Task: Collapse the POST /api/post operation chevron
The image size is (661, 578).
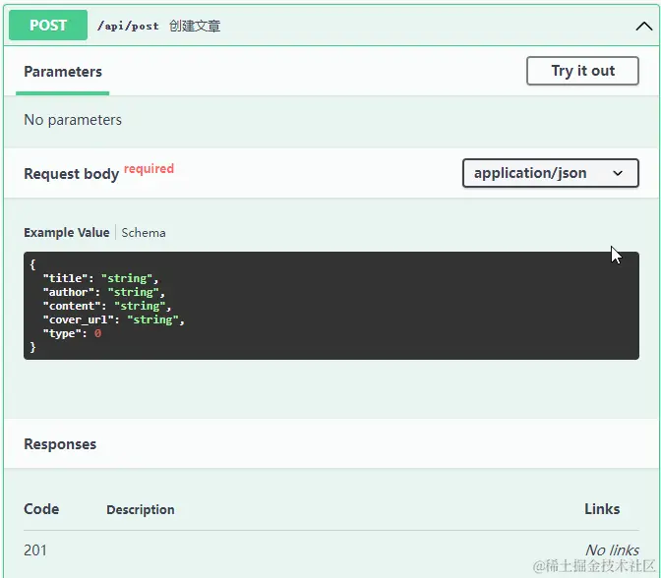Action: [644, 27]
